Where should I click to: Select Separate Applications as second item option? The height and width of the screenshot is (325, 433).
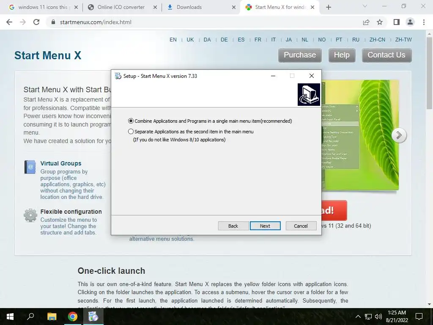(131, 132)
